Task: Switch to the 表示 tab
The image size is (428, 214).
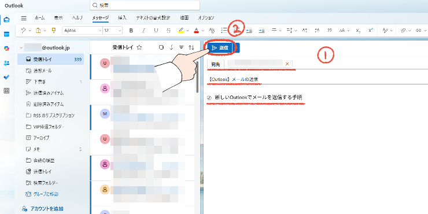Action: [58, 18]
